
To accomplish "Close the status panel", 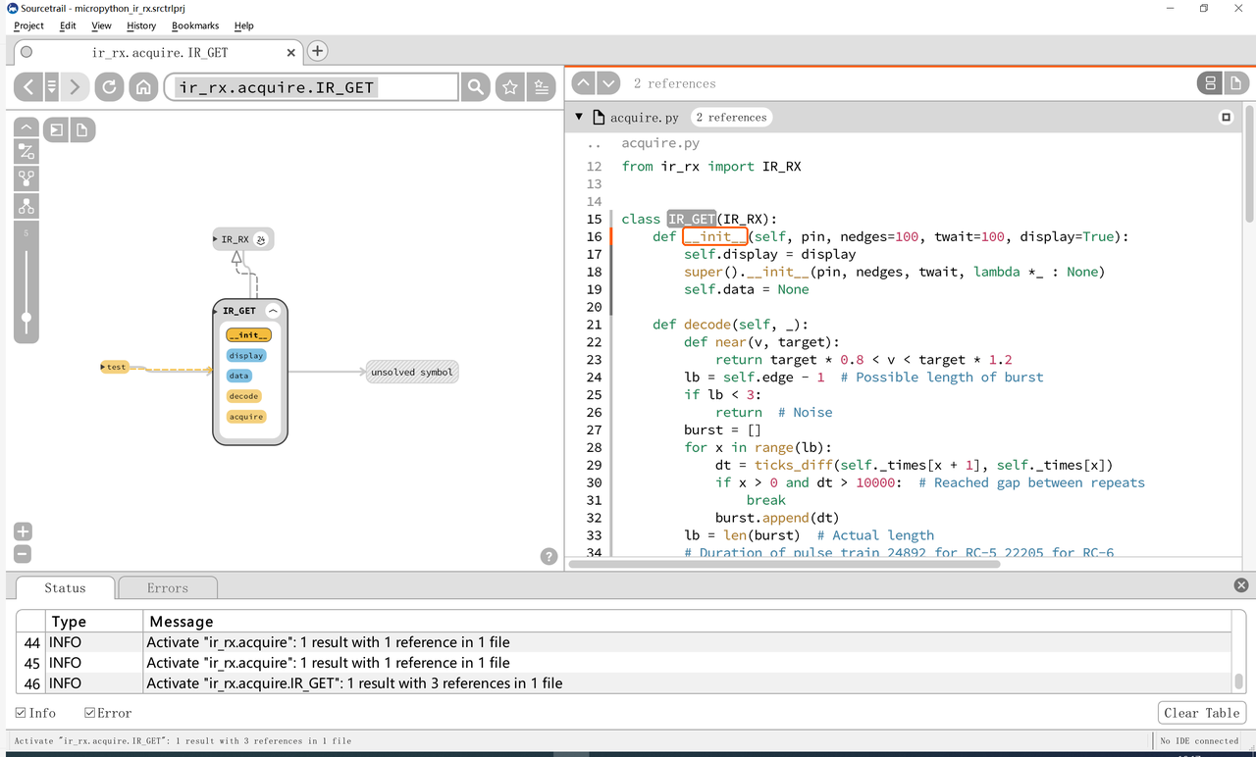I will tap(1241, 585).
